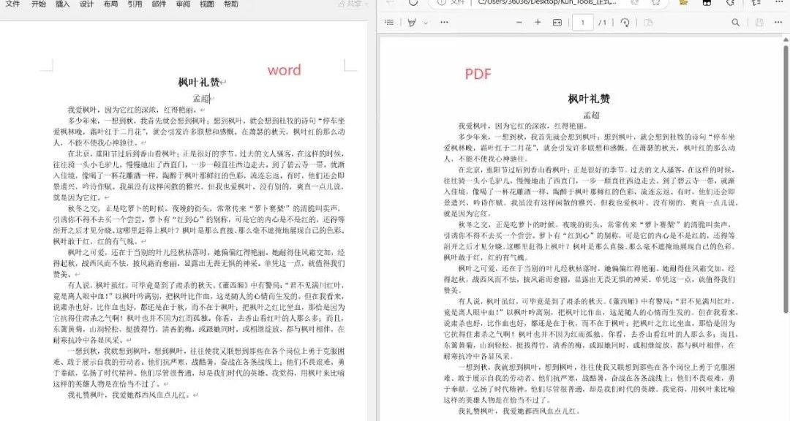
Task: Click the author 孟超 in PDF page
Action: pos(592,115)
